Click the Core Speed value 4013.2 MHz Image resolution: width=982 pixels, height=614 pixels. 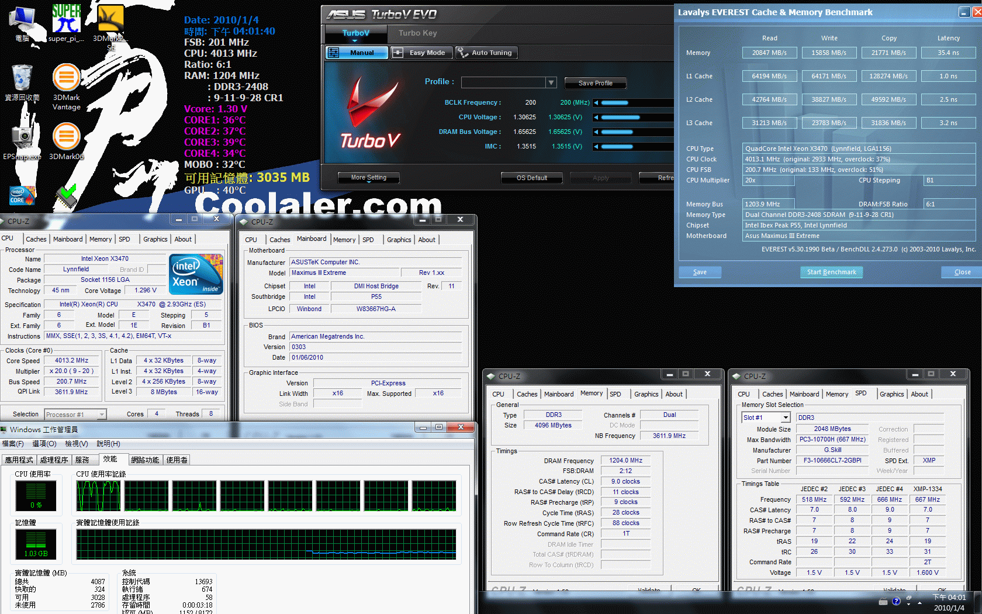point(72,361)
